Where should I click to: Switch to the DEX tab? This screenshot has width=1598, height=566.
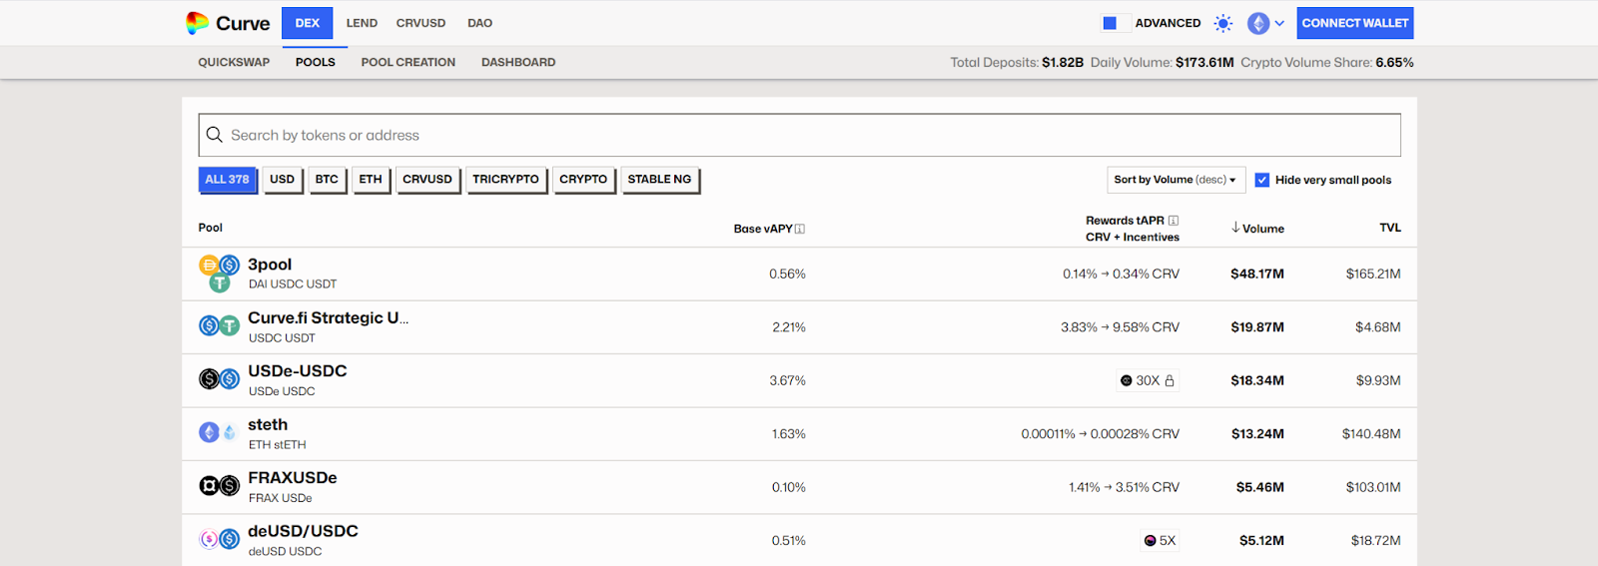click(308, 23)
